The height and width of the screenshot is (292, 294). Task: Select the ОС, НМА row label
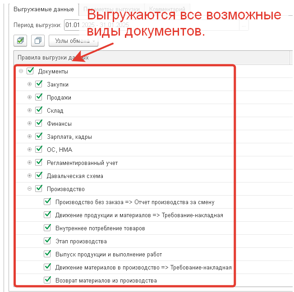coord(60,150)
